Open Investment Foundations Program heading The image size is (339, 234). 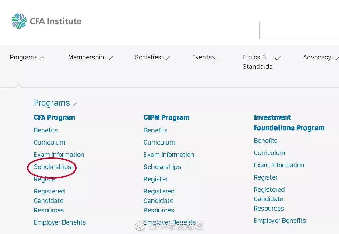(x=289, y=123)
